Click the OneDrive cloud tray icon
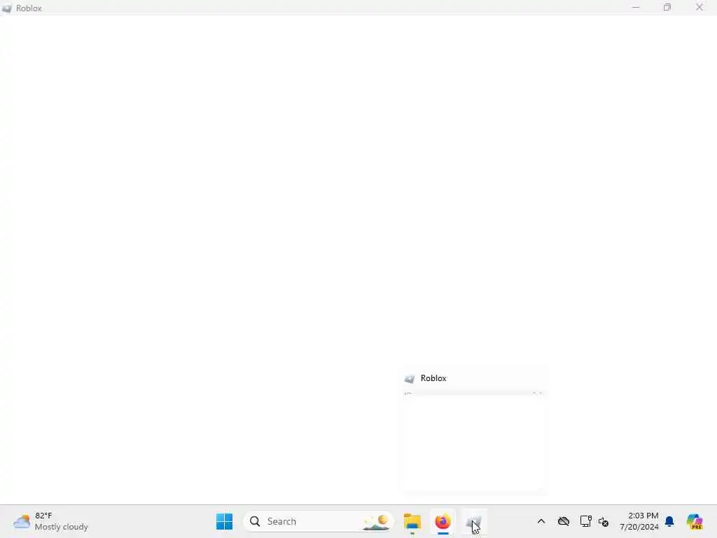Screen dimensions: 717x538 click(x=564, y=521)
